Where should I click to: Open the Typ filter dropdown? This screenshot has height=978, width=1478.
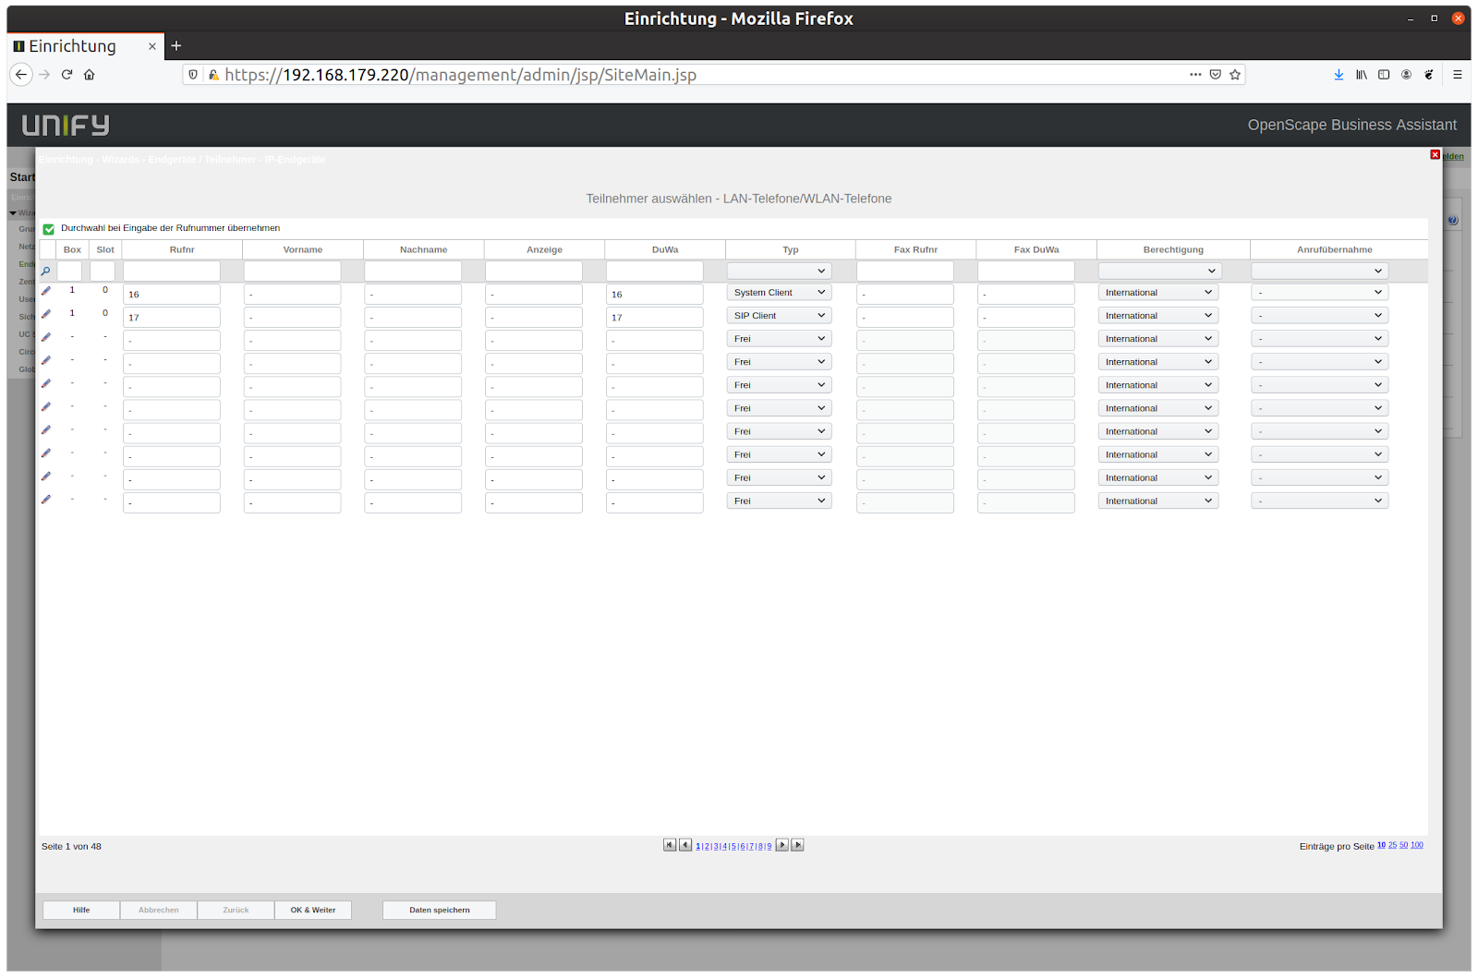(779, 272)
